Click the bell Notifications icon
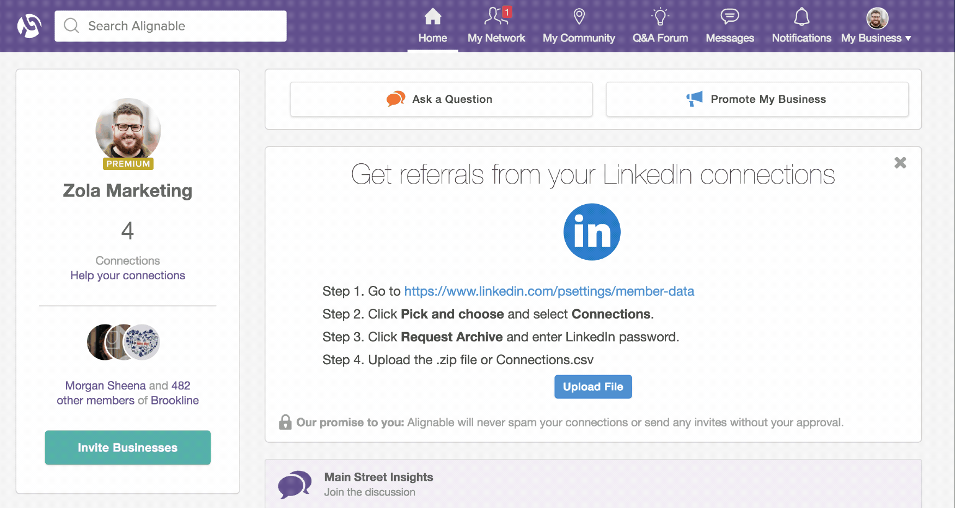 pos(801,17)
